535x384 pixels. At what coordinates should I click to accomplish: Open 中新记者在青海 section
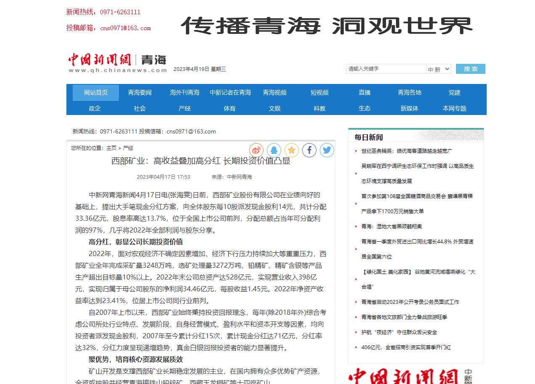pyautogui.click(x=230, y=93)
